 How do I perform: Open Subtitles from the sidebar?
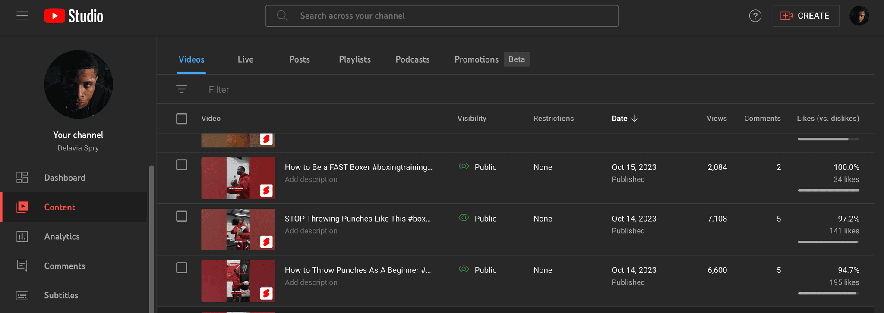61,295
